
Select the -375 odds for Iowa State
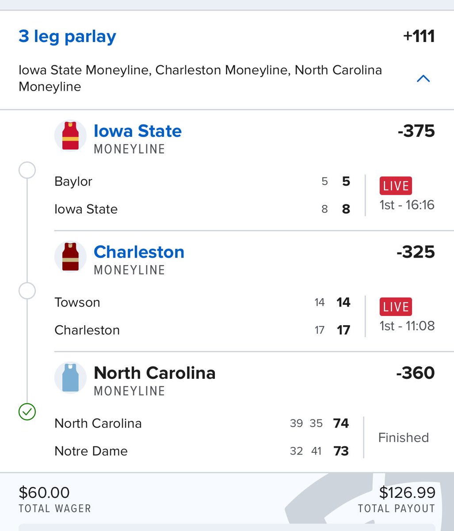(x=416, y=131)
